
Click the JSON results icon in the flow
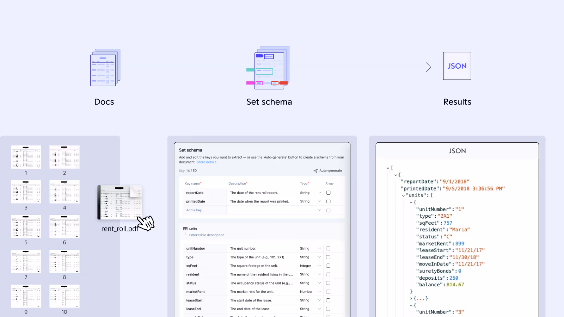click(457, 66)
